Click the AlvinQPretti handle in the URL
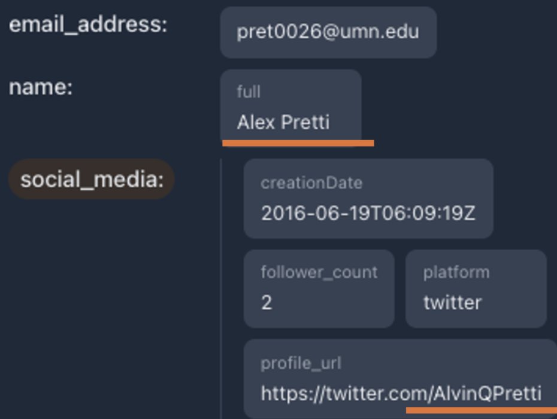Screen dimensions: 557x419 tap(486, 393)
